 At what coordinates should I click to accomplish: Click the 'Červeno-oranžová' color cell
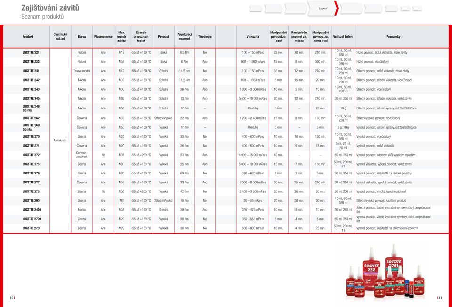81,155
